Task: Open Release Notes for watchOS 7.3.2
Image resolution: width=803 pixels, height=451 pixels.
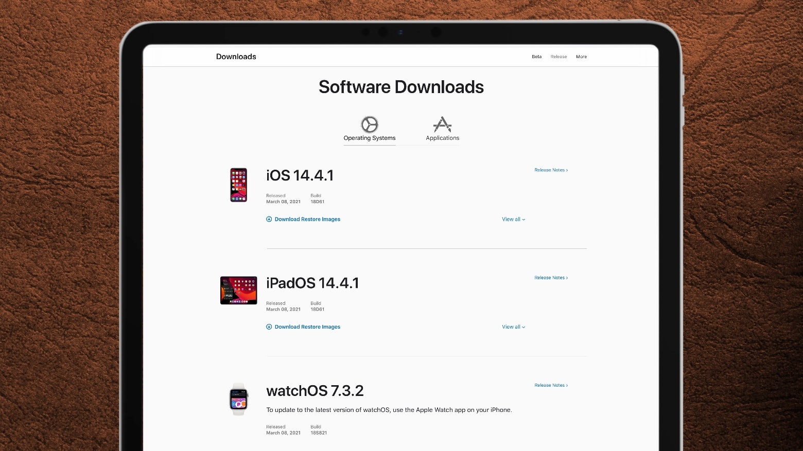Action: [551, 385]
